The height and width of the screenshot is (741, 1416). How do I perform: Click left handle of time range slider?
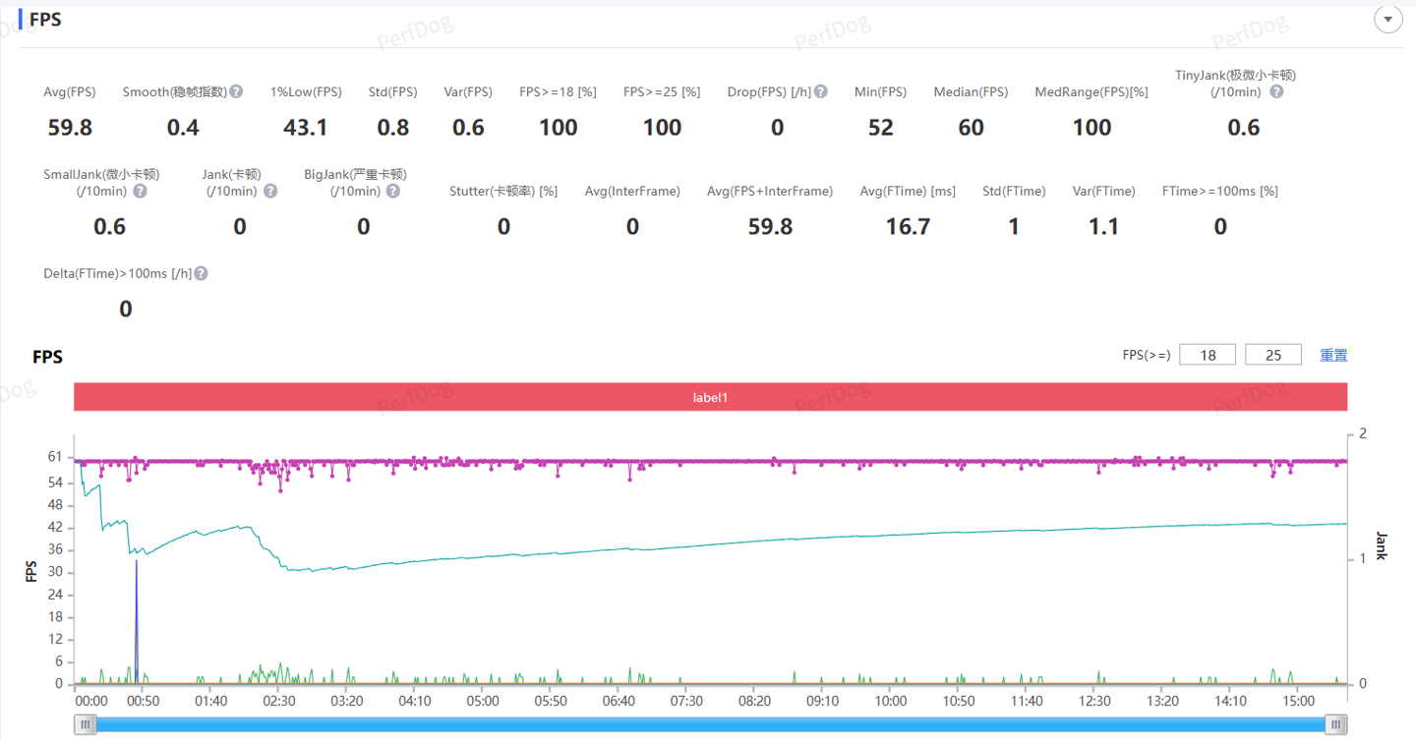tap(87, 724)
